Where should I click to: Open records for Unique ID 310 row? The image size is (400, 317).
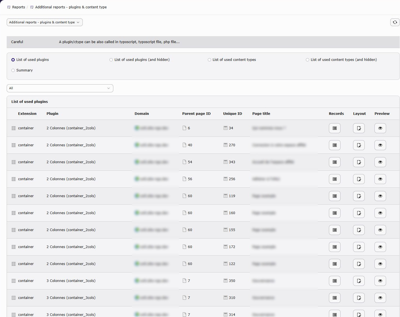[x=335, y=298]
